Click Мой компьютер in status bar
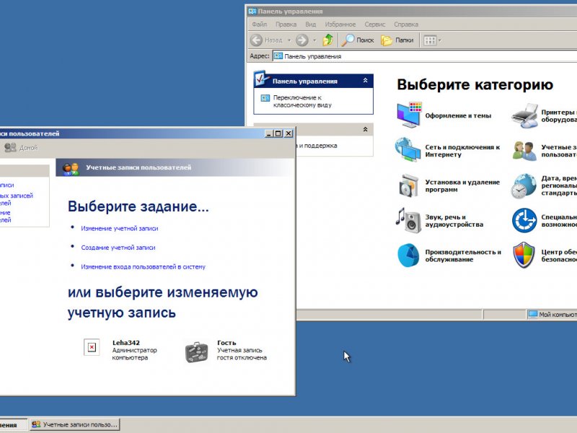This screenshot has width=577, height=433. (x=552, y=315)
